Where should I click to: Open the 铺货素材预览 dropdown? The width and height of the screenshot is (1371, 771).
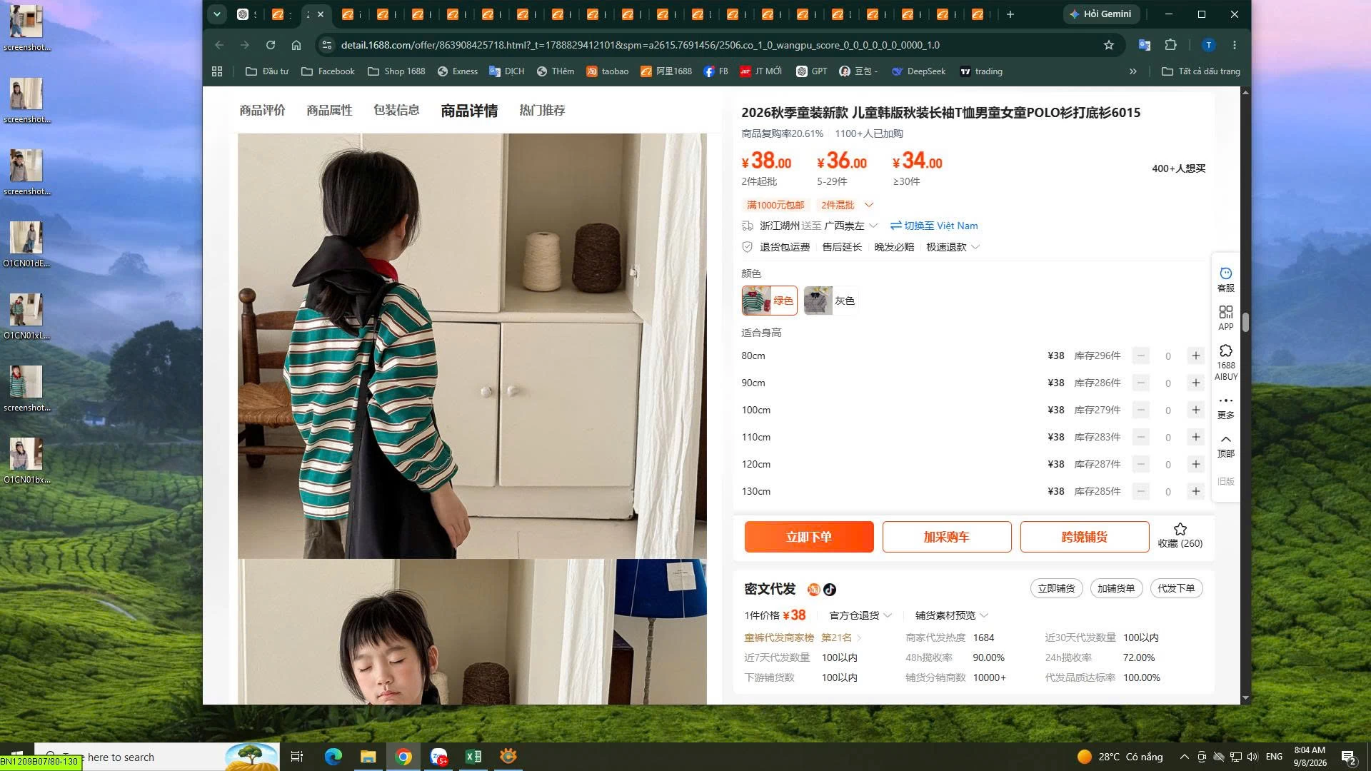coord(952,615)
